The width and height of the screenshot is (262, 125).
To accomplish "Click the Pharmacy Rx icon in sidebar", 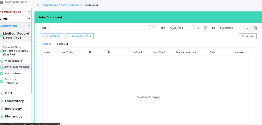I will pyautogui.click(x=2, y=117).
